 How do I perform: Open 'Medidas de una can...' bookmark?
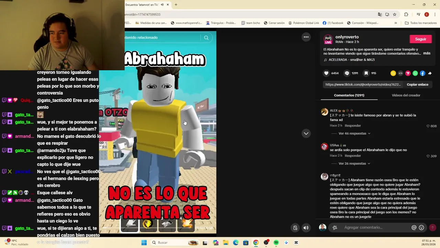pos(151,23)
